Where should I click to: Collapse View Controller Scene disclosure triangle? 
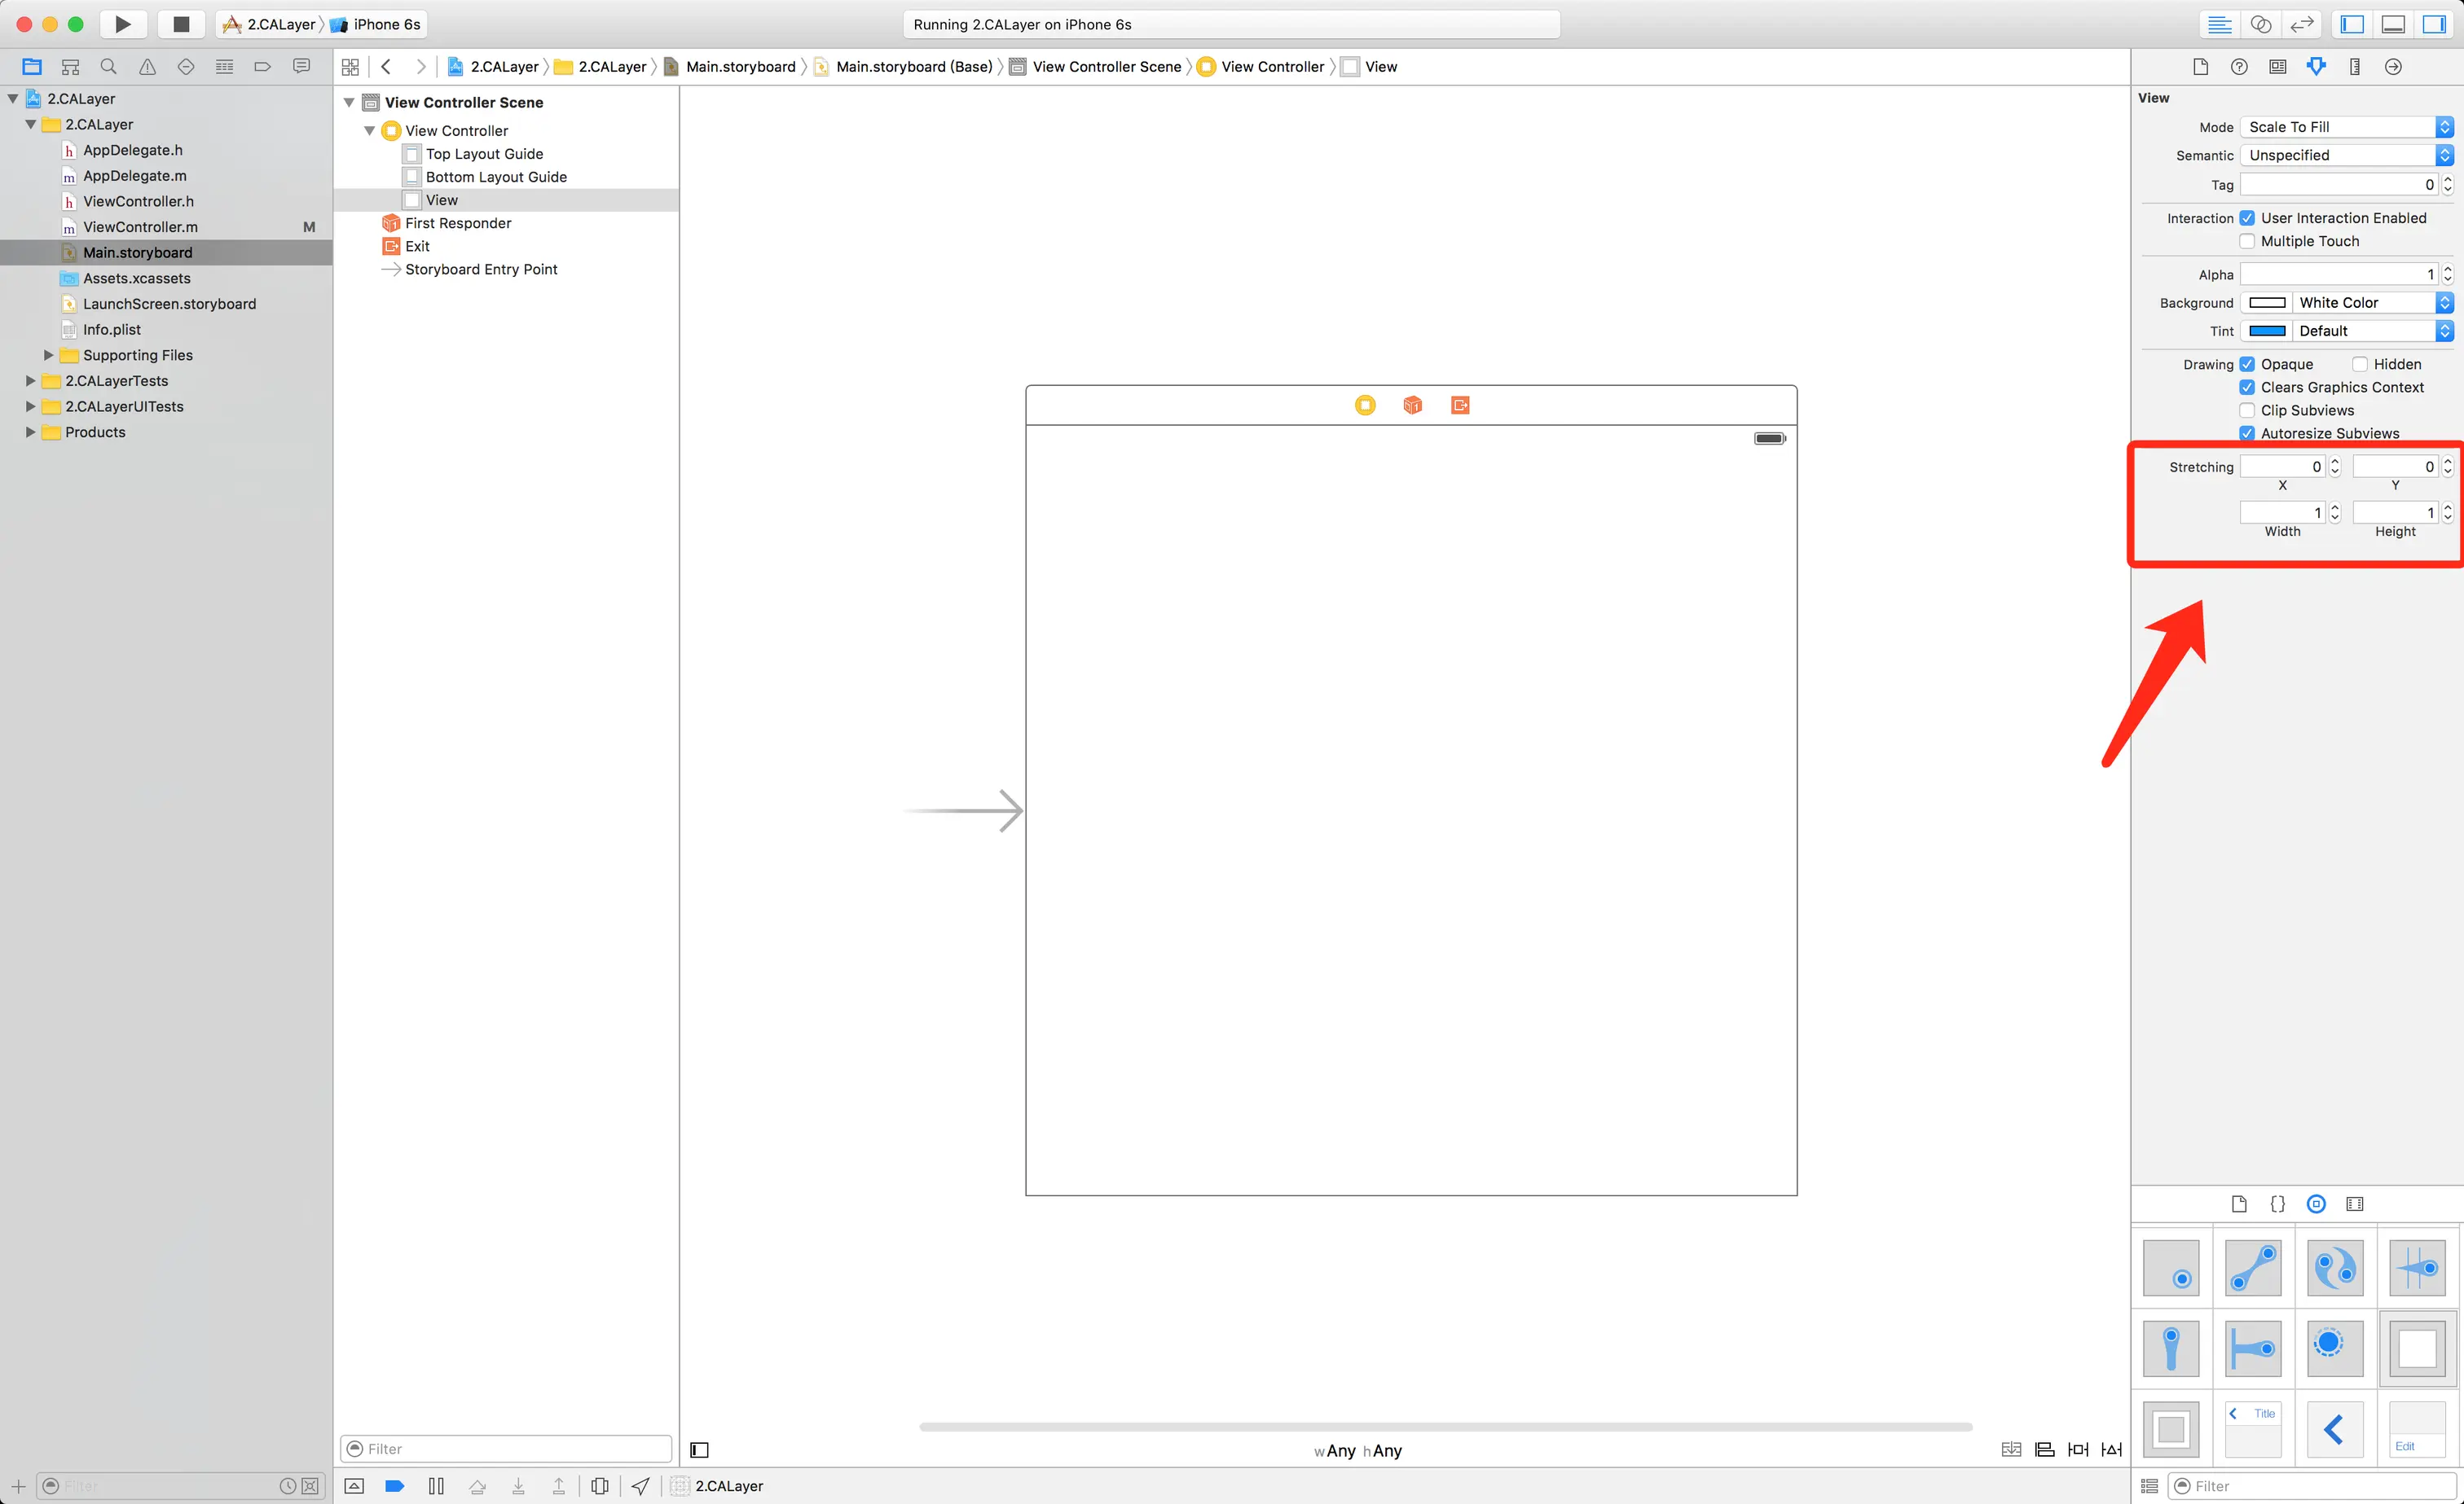click(x=349, y=102)
